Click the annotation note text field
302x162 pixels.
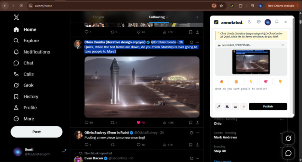click(x=251, y=94)
